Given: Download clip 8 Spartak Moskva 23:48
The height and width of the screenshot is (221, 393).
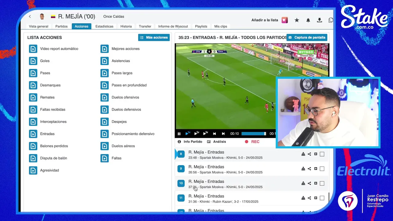Looking at the screenshot, I should [303, 154].
